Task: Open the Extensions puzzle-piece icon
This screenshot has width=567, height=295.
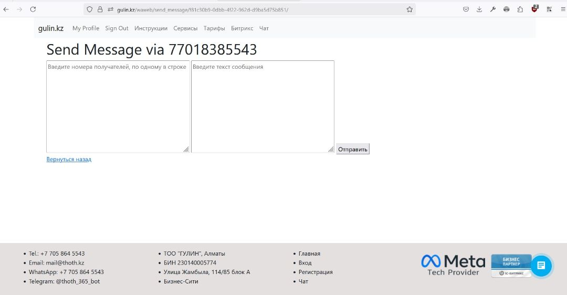Action: [520, 9]
